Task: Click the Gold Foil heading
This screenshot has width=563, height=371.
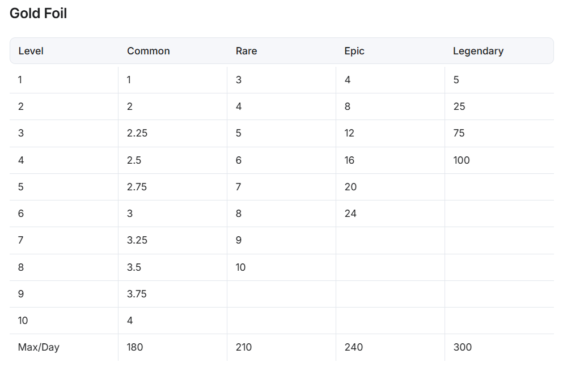Action: (x=39, y=14)
